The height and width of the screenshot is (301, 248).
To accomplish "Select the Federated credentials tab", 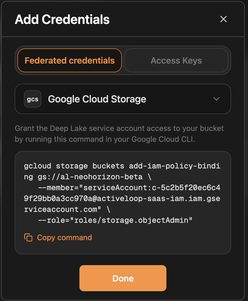I will [70, 61].
